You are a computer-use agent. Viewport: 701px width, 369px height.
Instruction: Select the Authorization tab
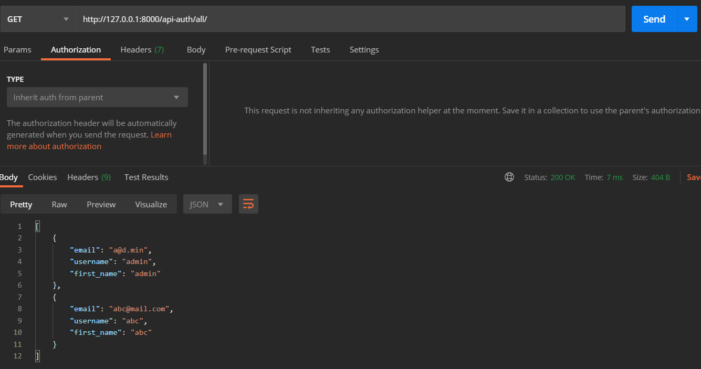click(x=76, y=49)
